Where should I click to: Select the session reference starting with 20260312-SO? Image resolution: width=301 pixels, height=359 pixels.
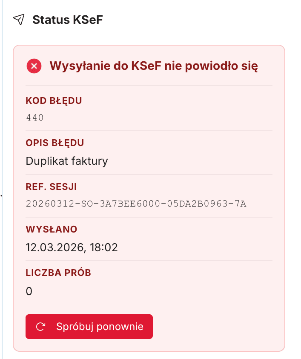click(x=136, y=203)
